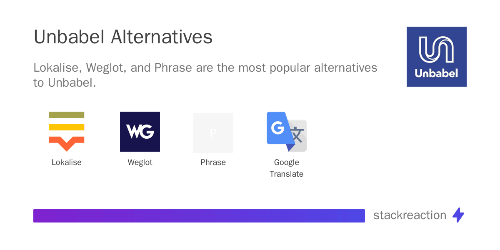Image resolution: width=500 pixels, height=250 pixels.
Task: Open the Lokalise label under its logo
Action: (67, 162)
